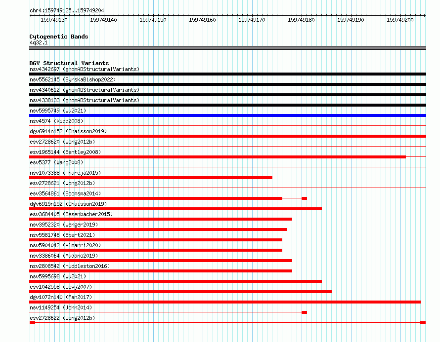This screenshot has width=440, height=342.
Task: Click nsv5904042 (Almarri2020) label
Action: 65,245
